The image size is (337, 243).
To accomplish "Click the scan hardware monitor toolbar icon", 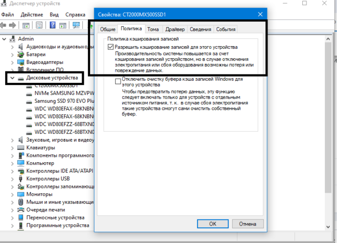I will pos(76,25).
